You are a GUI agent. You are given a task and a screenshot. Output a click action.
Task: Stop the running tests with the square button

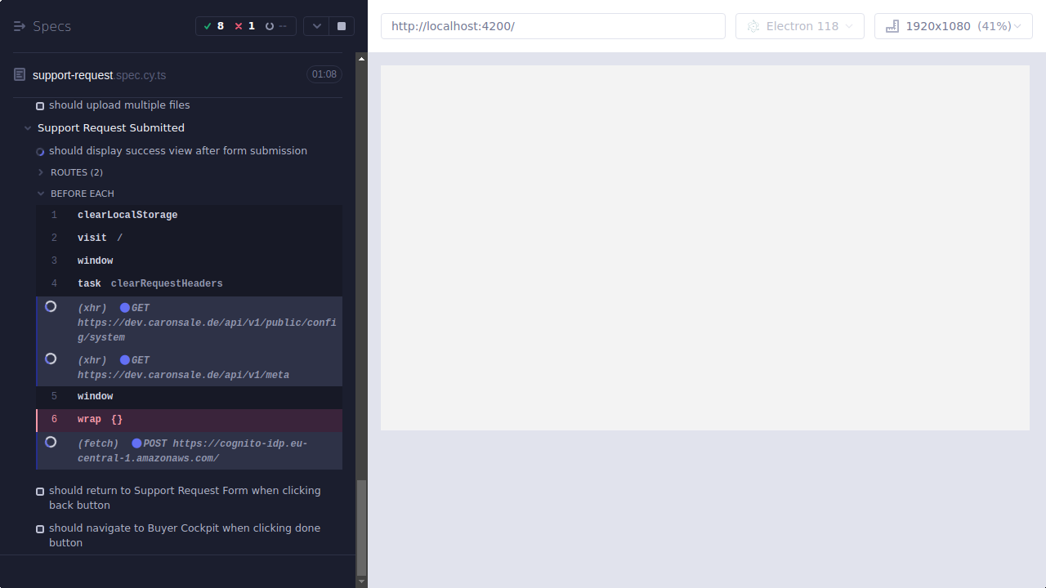[x=341, y=25]
